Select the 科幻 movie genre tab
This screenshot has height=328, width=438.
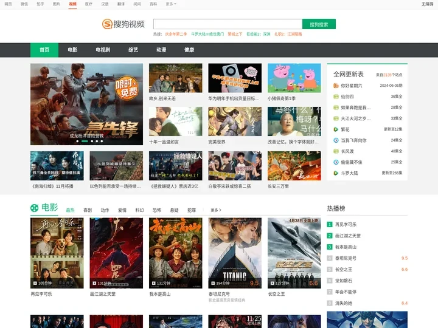click(x=139, y=210)
